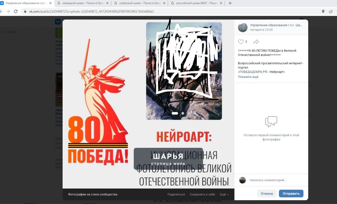Open Управление образования community name link
This screenshot has height=204, width=337.
(276, 25)
